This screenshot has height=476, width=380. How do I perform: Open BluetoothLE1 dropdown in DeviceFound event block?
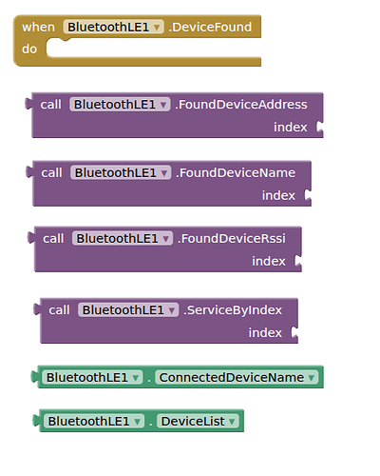[x=113, y=27]
